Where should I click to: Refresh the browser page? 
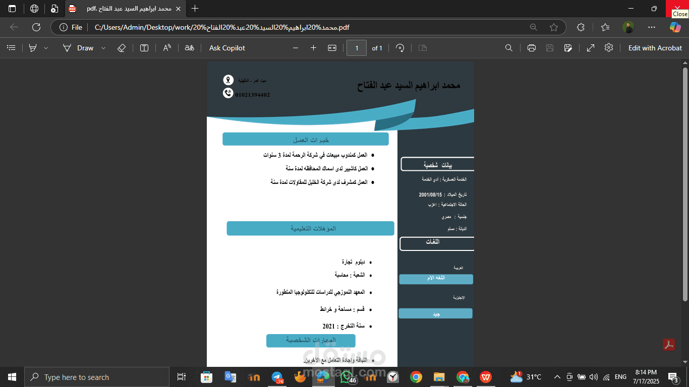36,27
